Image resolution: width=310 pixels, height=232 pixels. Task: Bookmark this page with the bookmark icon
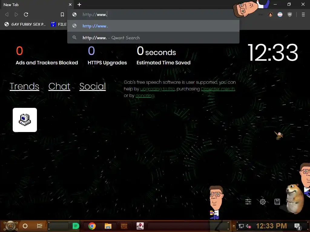pos(62,14)
